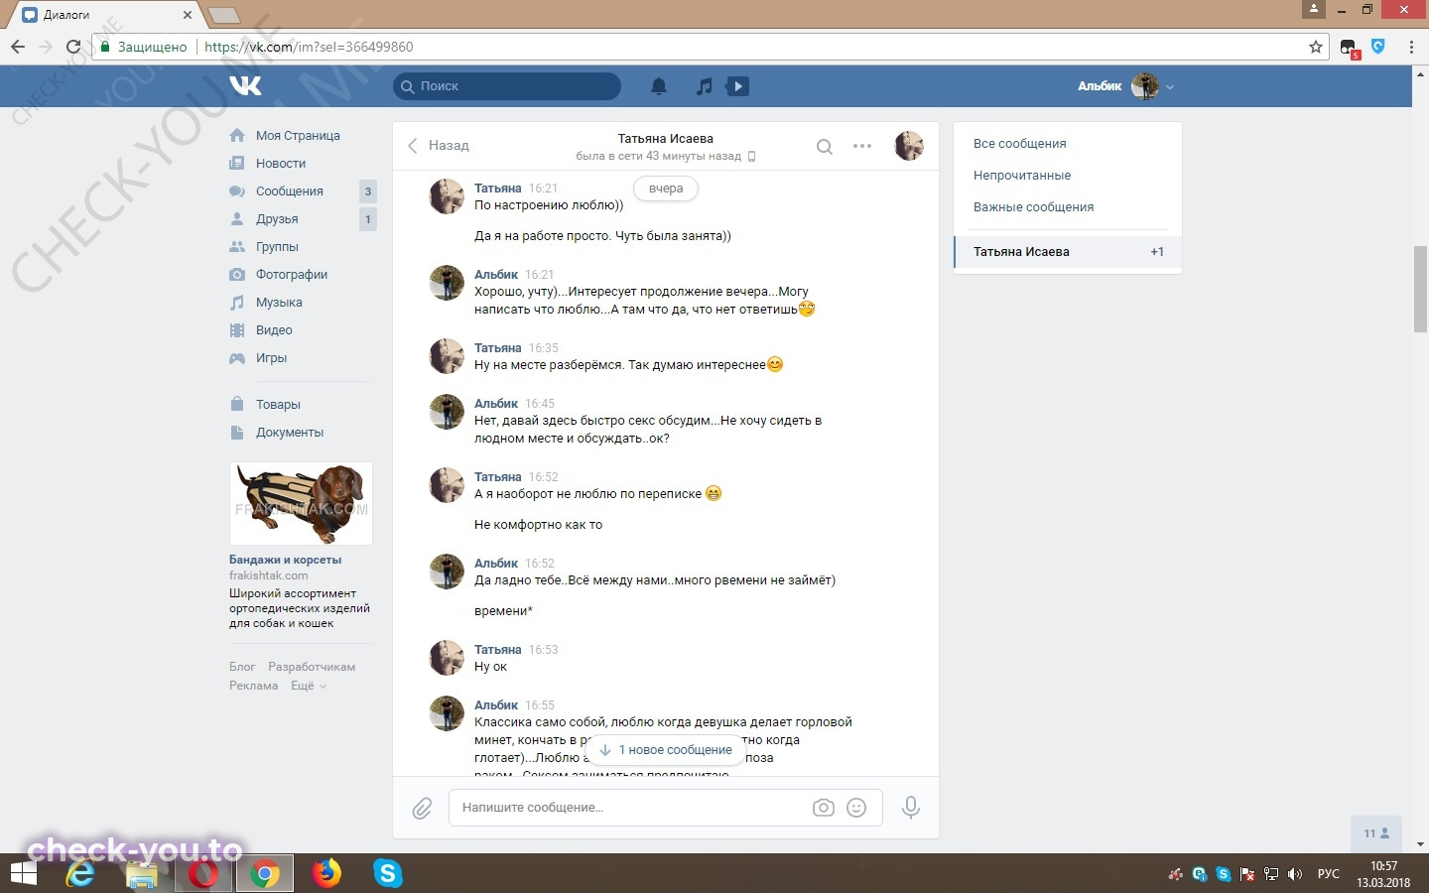Open Моя Страница in sidebar
The height and width of the screenshot is (893, 1429).
click(298, 135)
